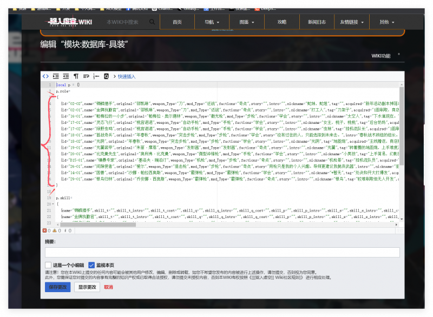The height and width of the screenshot is (317, 433).
Task: Open the 图鉴 dropdown menu
Action: [x=247, y=22]
